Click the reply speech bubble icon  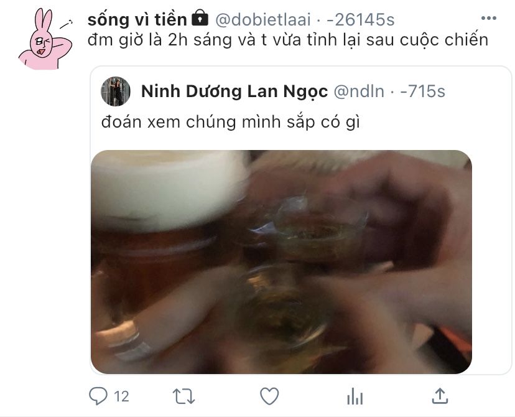98,396
